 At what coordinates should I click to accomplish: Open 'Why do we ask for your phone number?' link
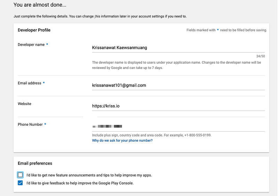[122, 141]
